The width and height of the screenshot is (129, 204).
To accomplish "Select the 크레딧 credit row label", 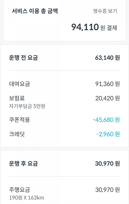I will pos(17,134).
